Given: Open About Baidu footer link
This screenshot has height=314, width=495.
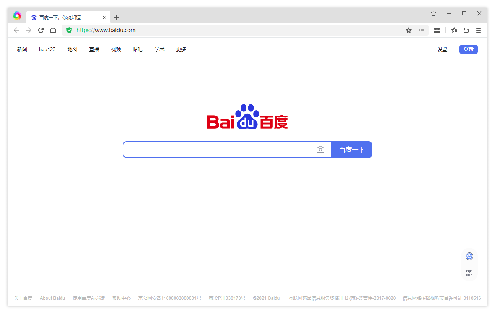Looking at the screenshot, I should tap(52, 298).
